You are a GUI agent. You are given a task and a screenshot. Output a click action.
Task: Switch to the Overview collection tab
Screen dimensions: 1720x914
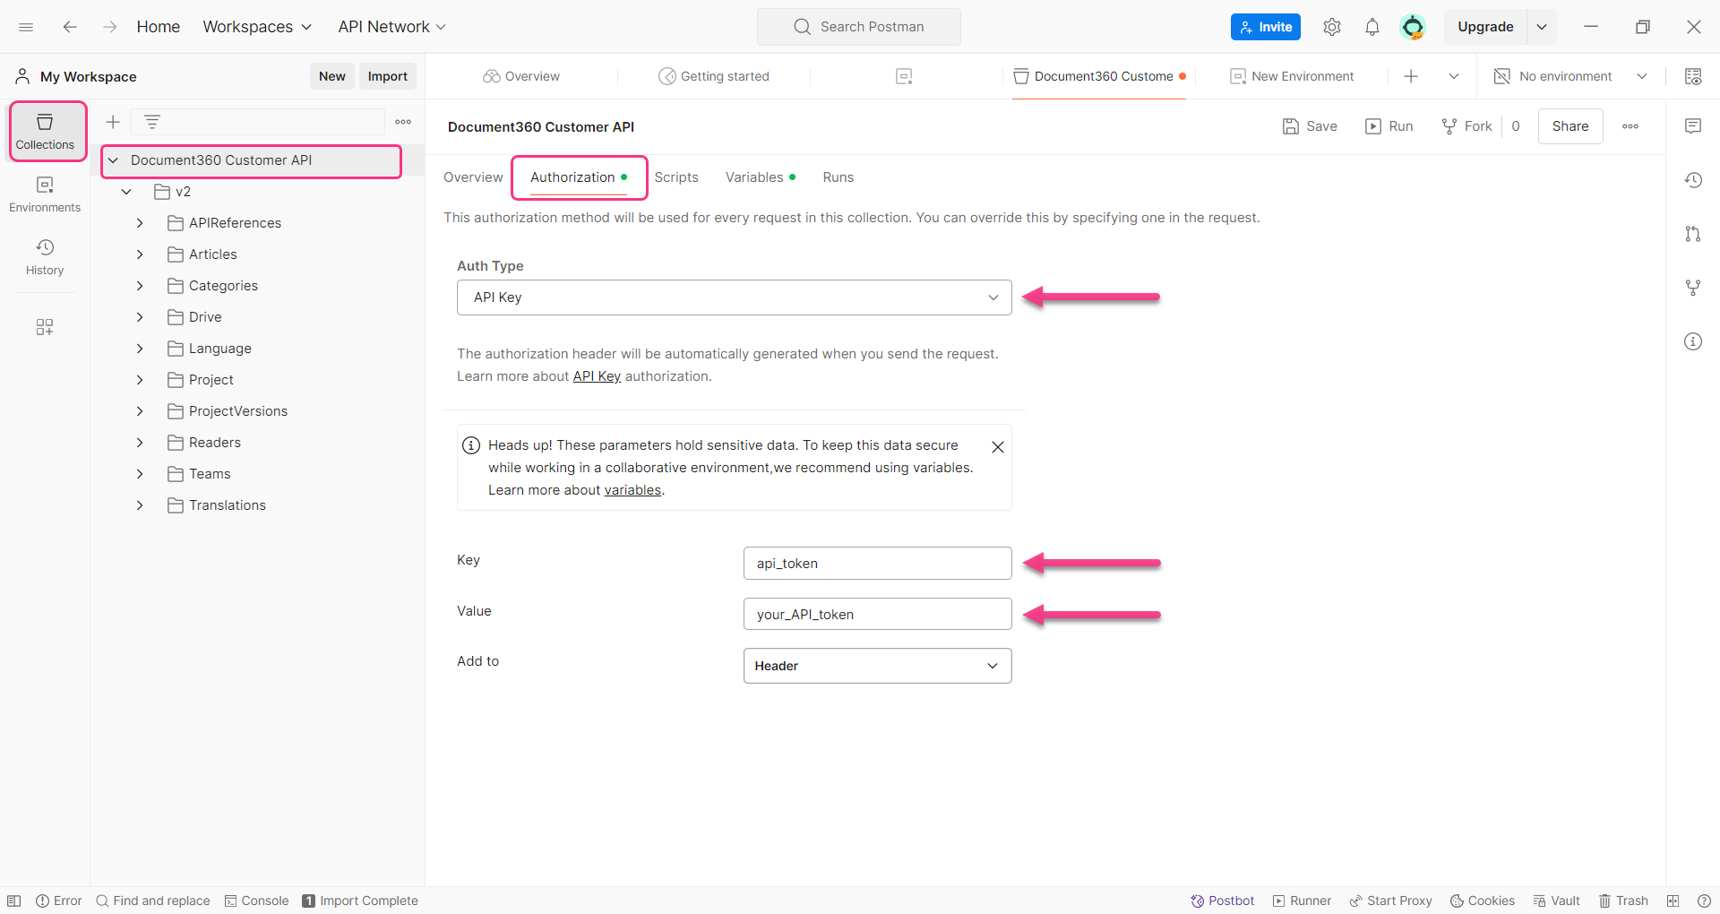473,177
